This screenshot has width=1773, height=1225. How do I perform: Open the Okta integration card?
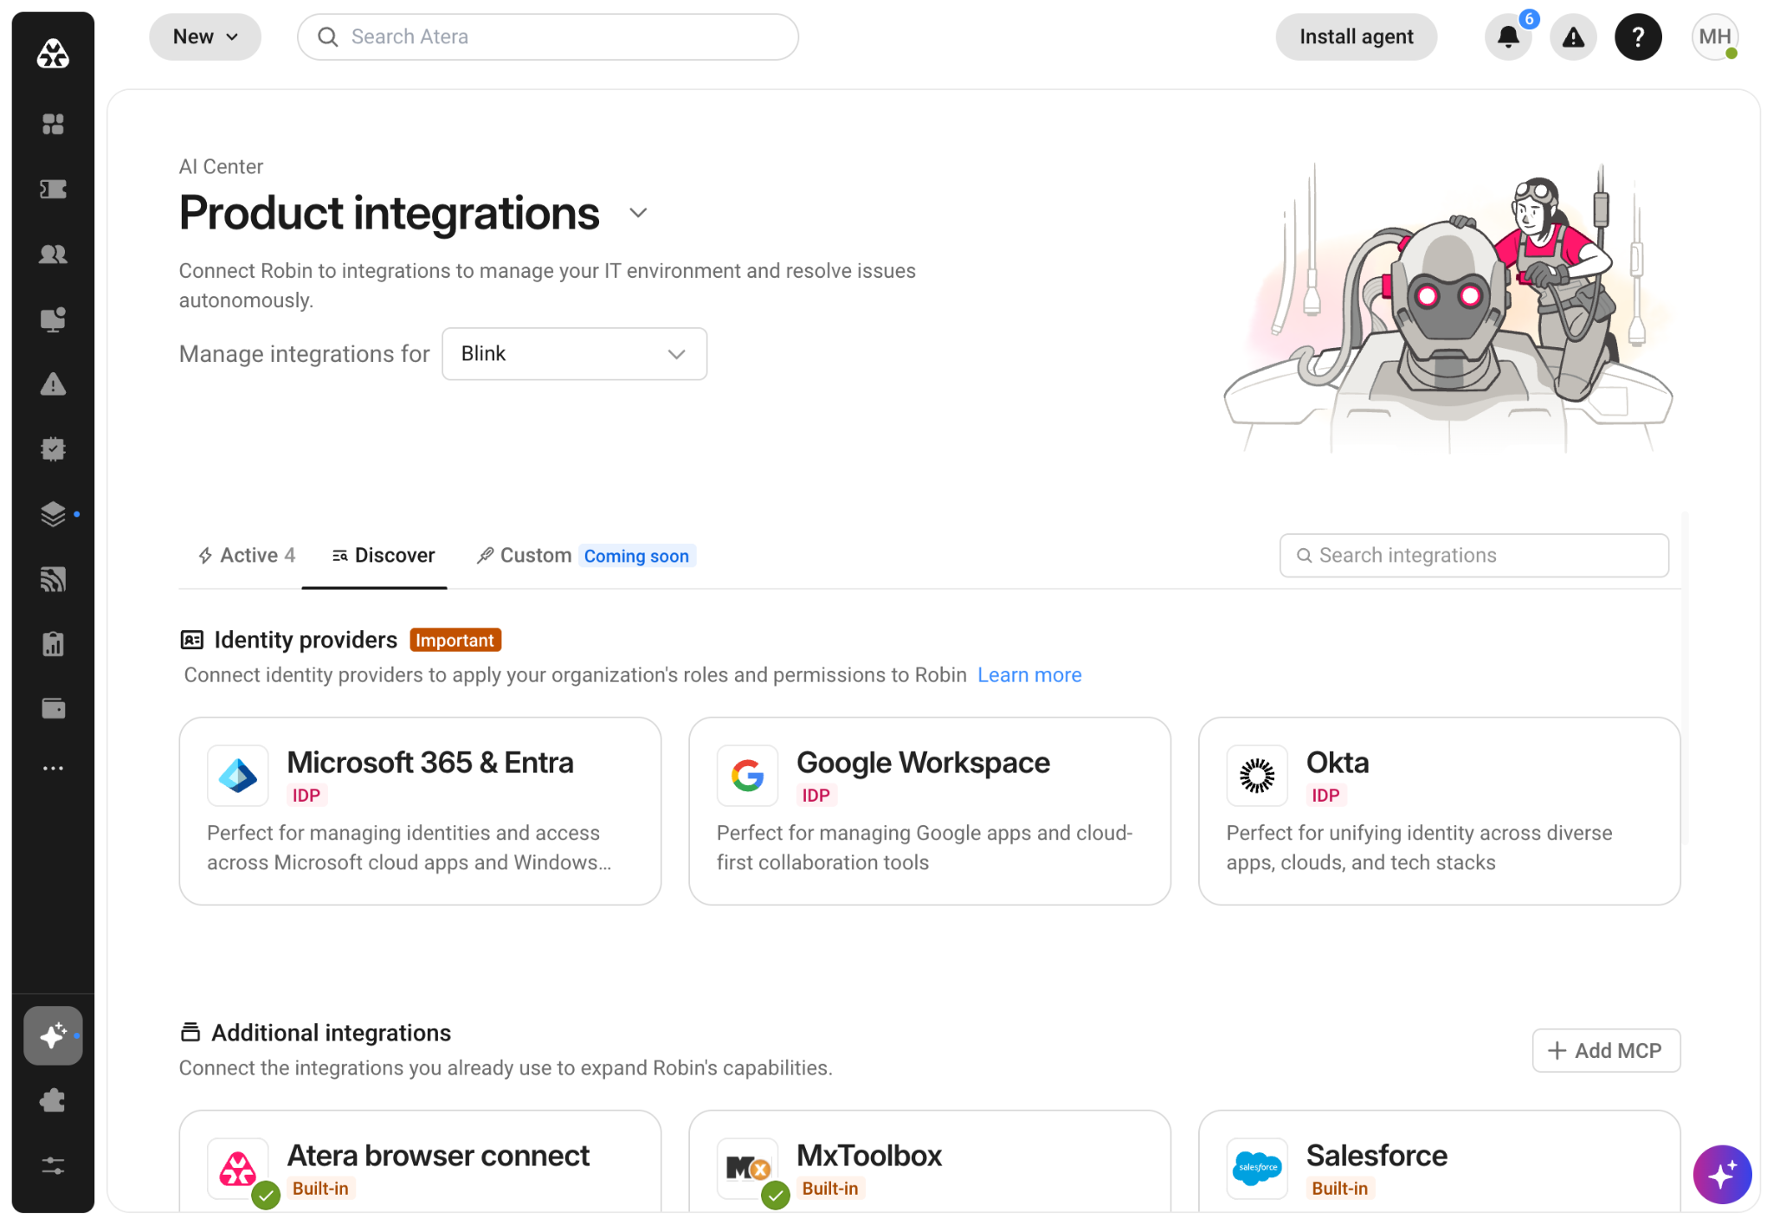pos(1439,811)
